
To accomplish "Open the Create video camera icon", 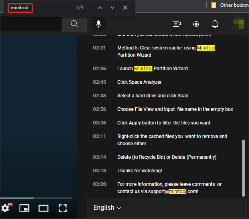I will (x=177, y=24).
